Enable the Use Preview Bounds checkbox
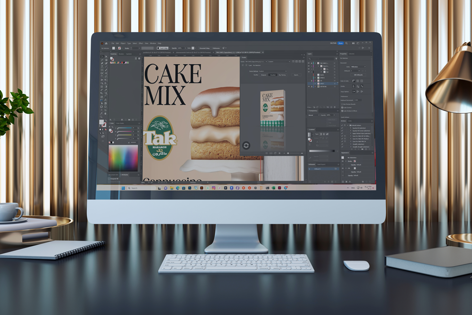472x315 pixels. [x=342, y=103]
